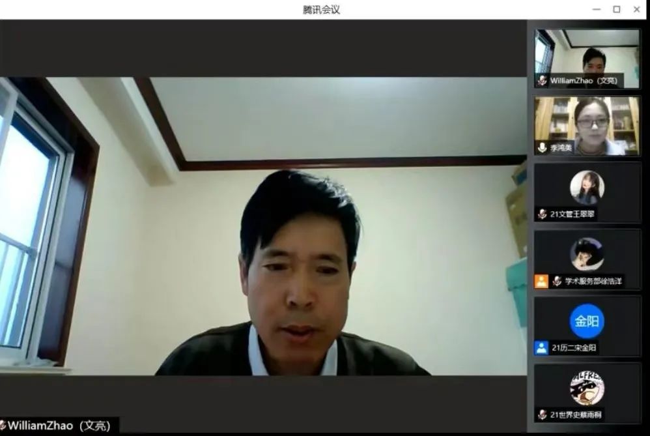Select the blue 金阳 avatar circle

coord(587,321)
